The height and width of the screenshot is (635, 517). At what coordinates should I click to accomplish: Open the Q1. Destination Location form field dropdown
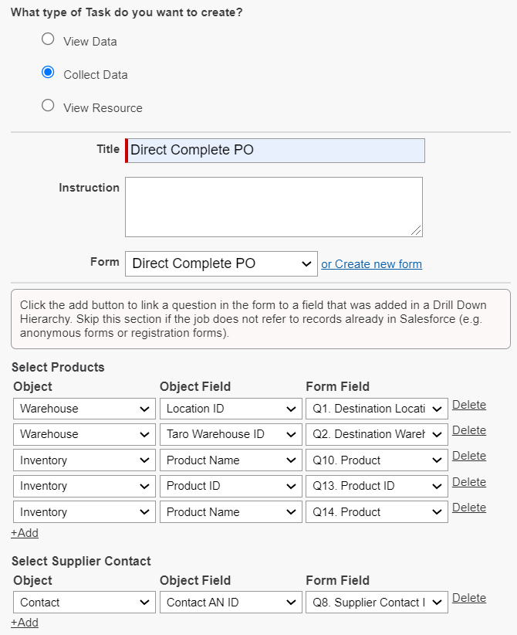click(377, 409)
